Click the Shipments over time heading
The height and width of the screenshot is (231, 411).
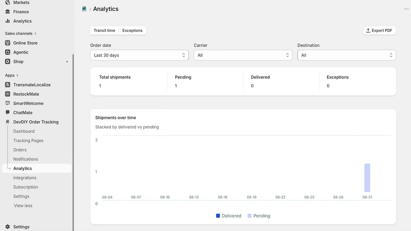click(116, 118)
